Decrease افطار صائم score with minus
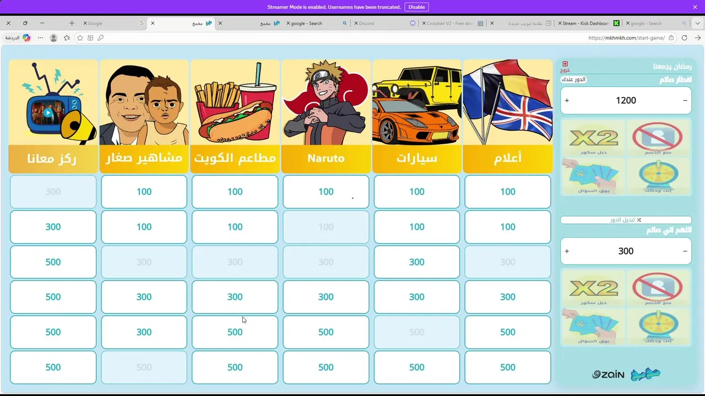Image resolution: width=705 pixels, height=396 pixels. [x=685, y=101]
